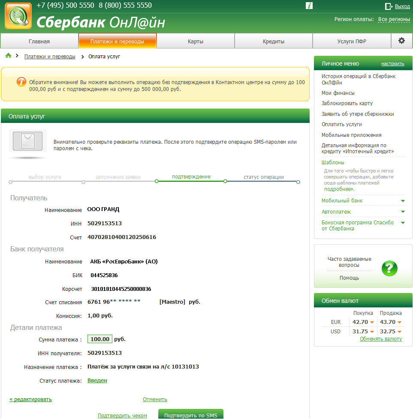The height and width of the screenshot is (420, 413).
Task: Click the Помощь link
Action: (x=349, y=278)
